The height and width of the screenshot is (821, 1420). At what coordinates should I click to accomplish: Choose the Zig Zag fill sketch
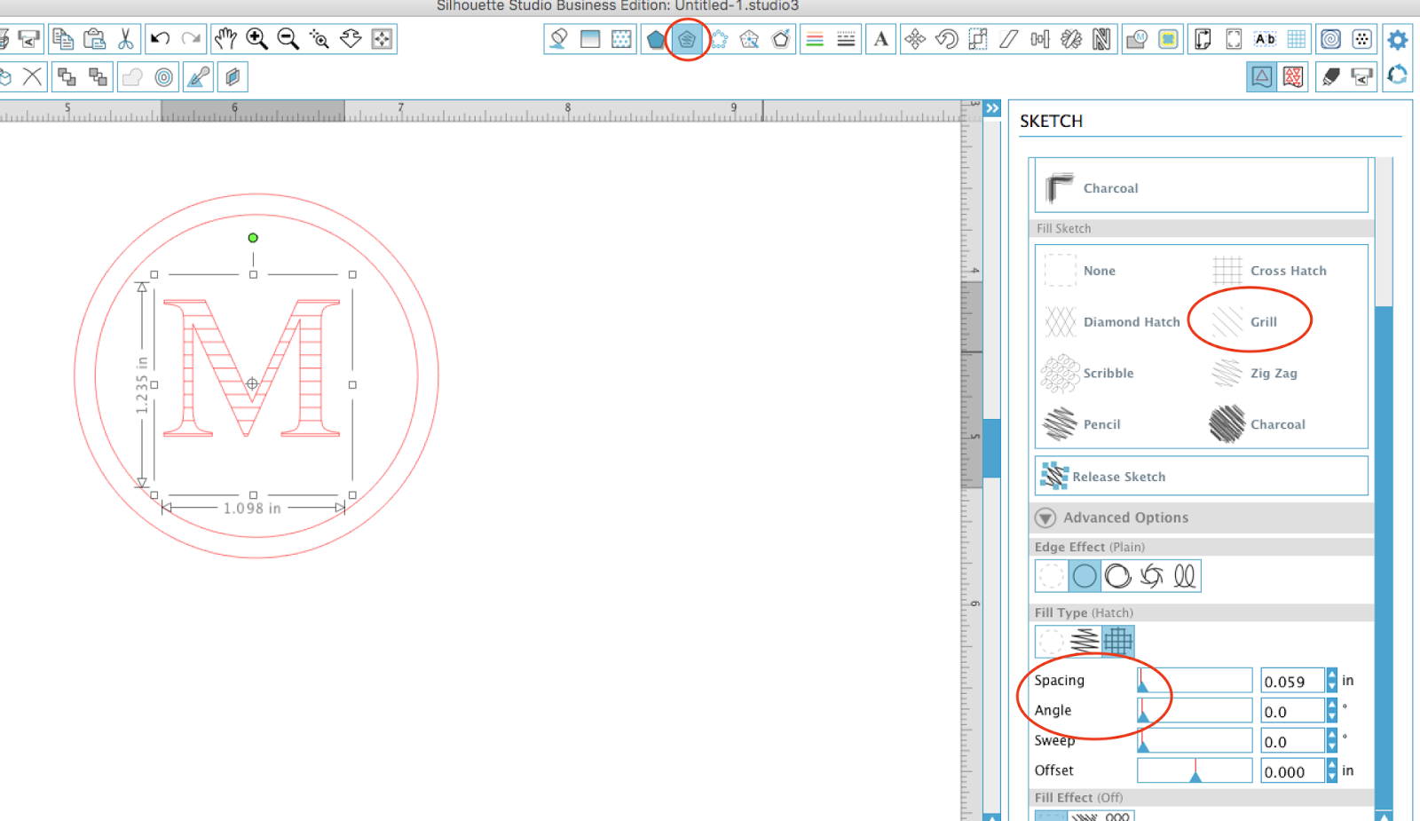click(x=1255, y=373)
